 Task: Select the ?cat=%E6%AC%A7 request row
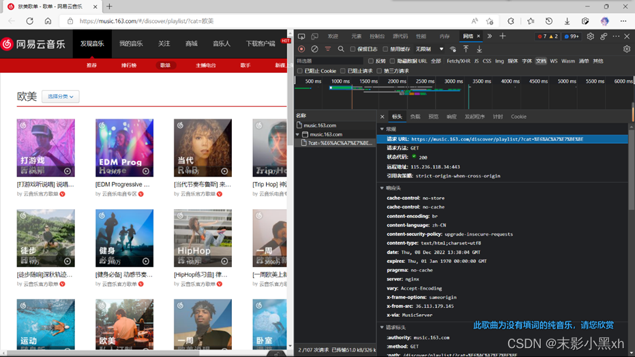point(336,143)
